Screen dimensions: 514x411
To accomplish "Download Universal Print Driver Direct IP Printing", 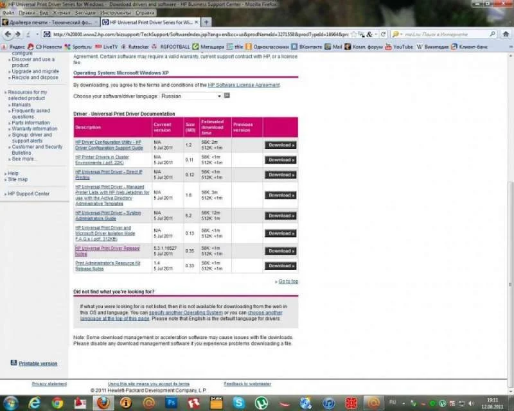I will (x=281, y=175).
